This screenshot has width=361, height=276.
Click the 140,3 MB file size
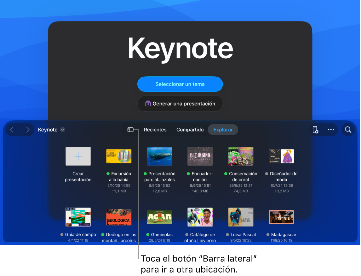tap(200, 191)
